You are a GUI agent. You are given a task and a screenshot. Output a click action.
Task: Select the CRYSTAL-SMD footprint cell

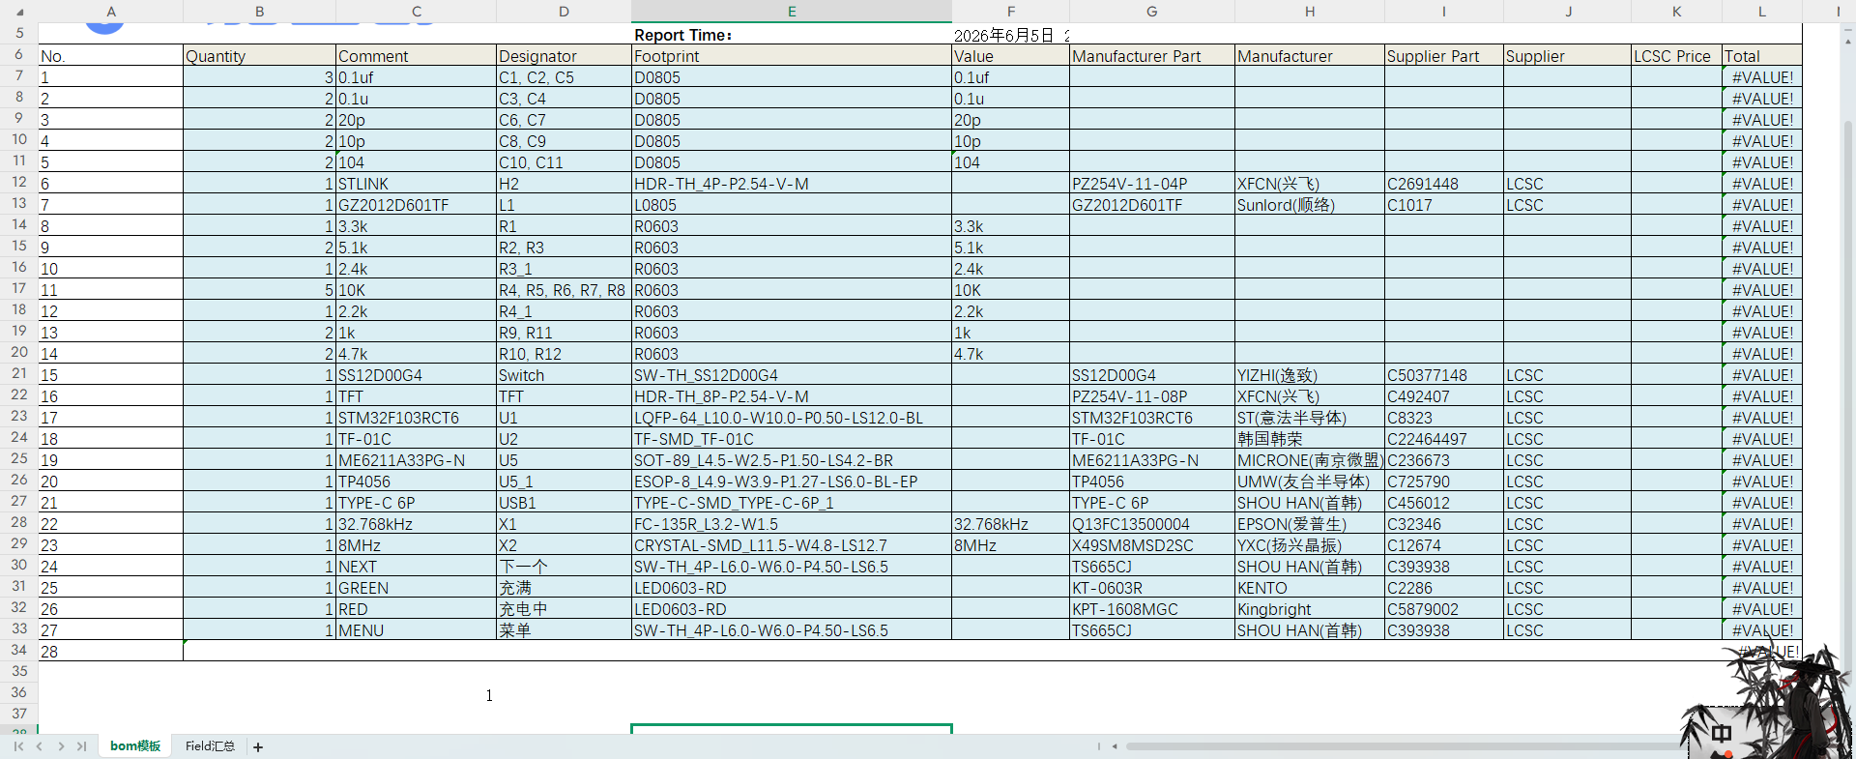pyautogui.click(x=792, y=545)
